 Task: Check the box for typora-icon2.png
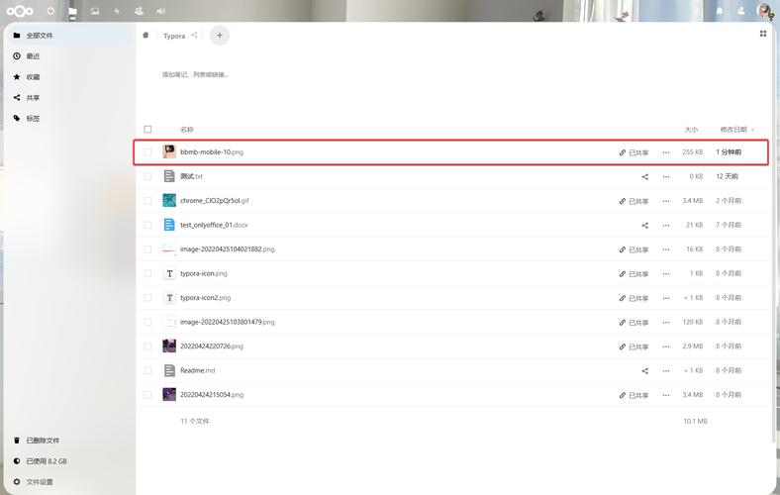click(x=147, y=298)
